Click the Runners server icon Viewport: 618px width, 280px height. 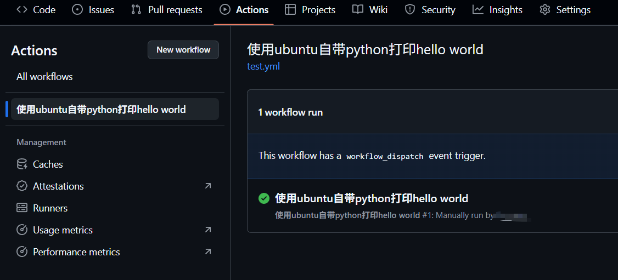22,208
